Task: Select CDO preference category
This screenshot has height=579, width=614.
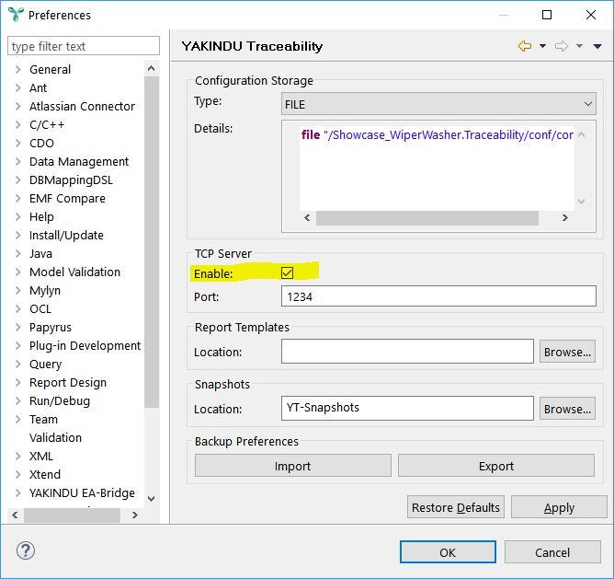Action: (x=41, y=144)
